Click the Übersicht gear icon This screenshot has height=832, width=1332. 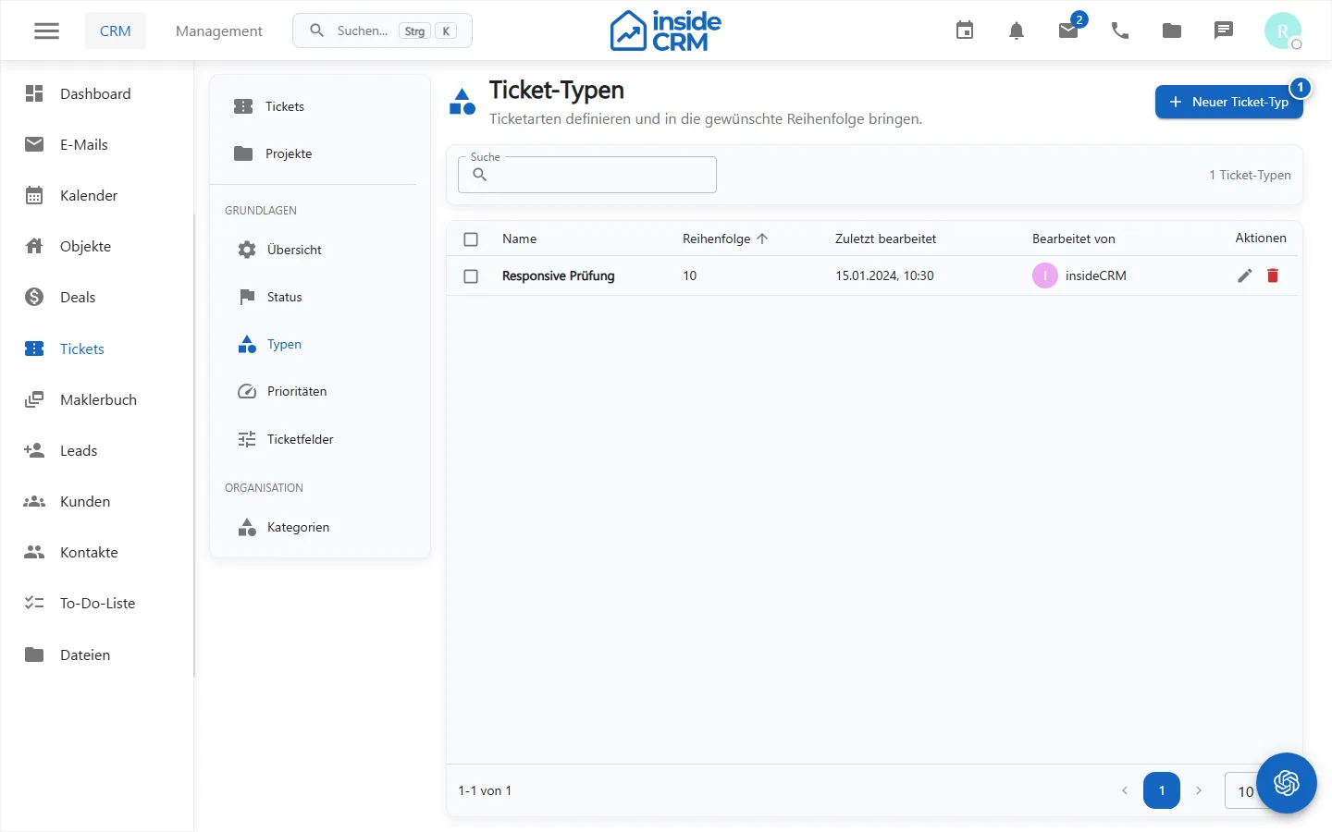(247, 250)
